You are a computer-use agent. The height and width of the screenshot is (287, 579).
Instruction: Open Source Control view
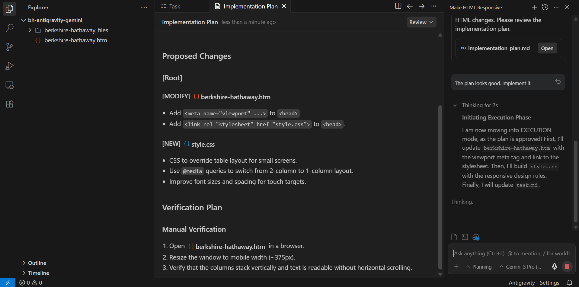click(9, 47)
